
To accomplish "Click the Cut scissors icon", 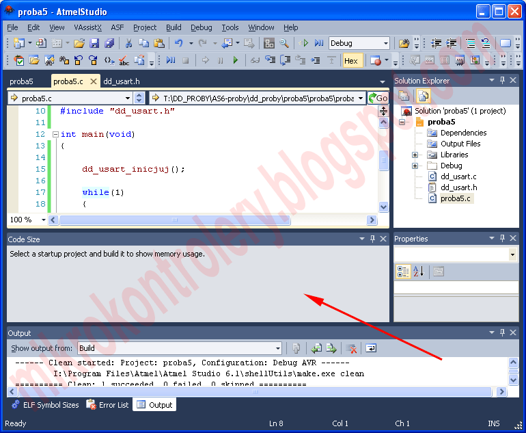I will [x=128, y=43].
